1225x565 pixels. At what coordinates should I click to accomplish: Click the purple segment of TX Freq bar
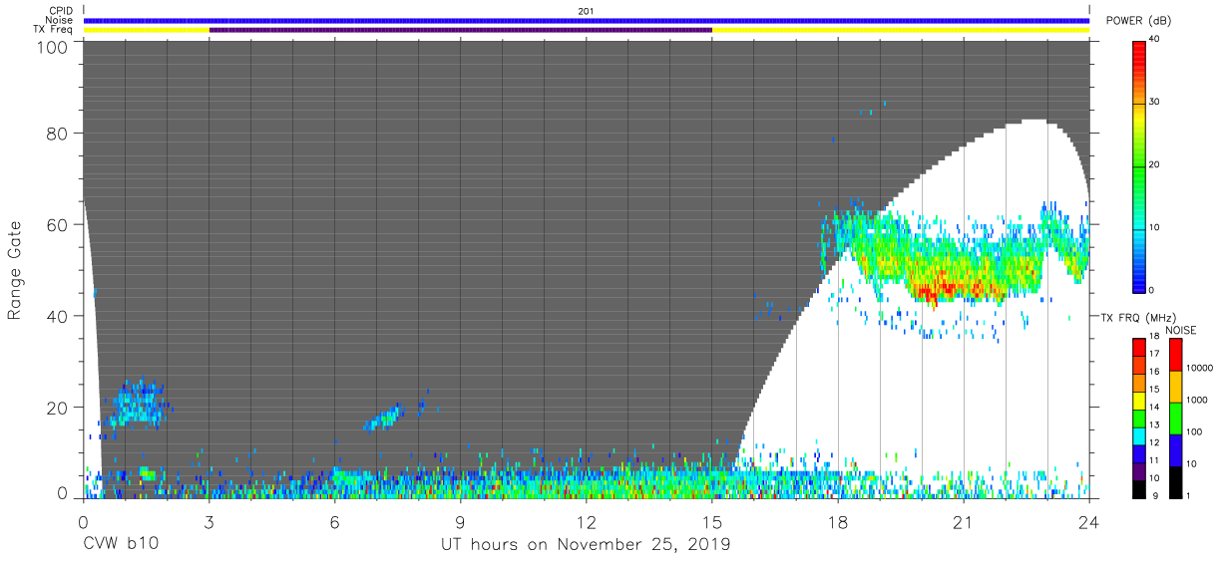point(460,30)
